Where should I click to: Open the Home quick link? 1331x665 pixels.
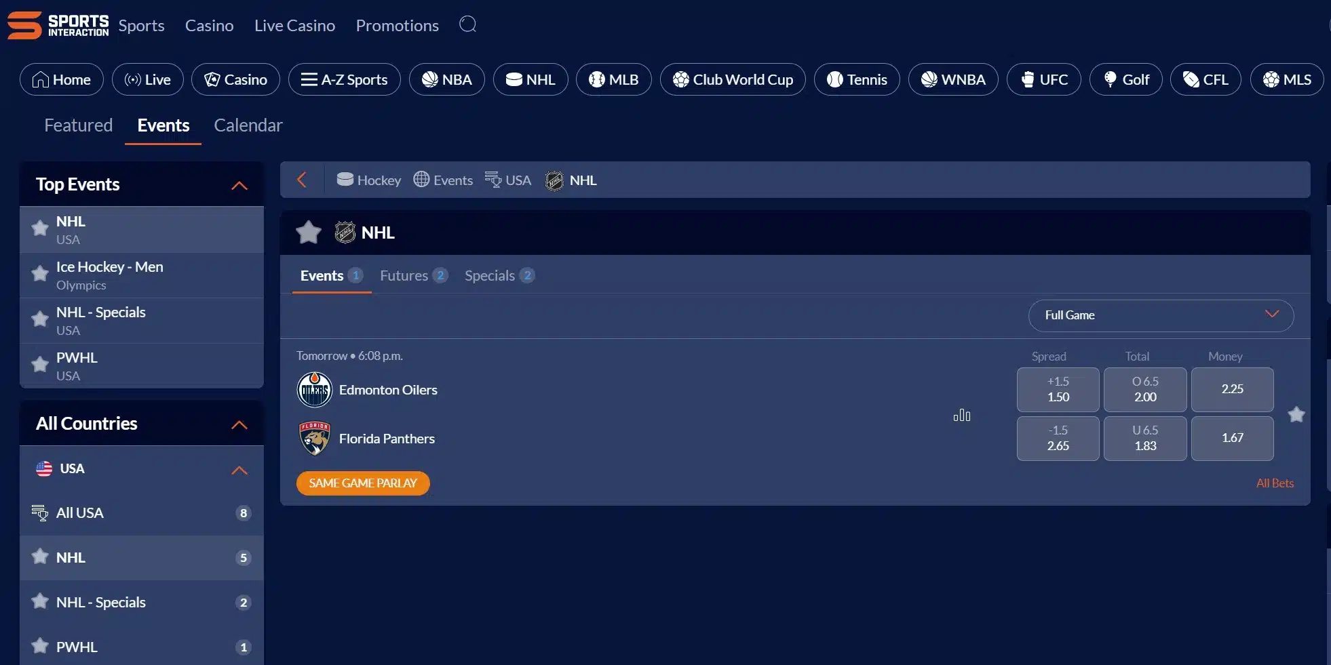coord(62,79)
